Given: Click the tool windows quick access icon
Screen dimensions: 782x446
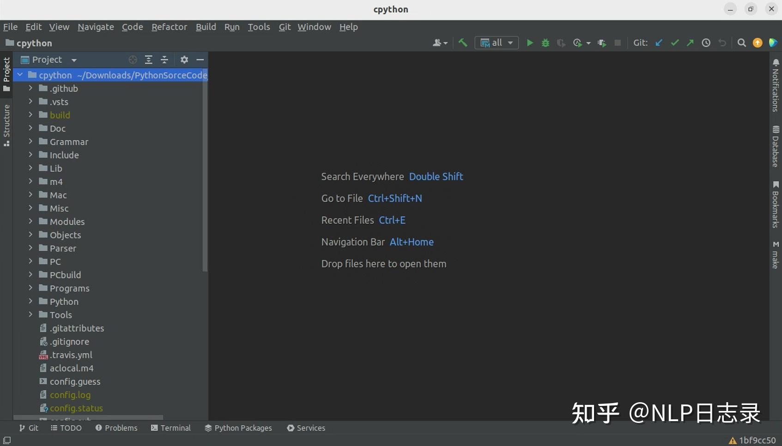Looking at the screenshot, I should pyautogui.click(x=7, y=440).
